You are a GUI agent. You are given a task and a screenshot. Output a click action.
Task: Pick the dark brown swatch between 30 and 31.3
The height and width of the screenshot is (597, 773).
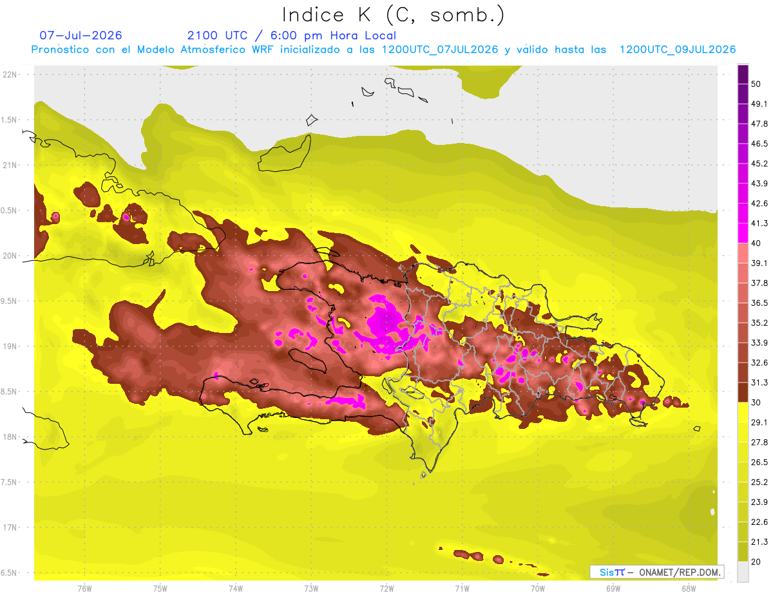743,392
